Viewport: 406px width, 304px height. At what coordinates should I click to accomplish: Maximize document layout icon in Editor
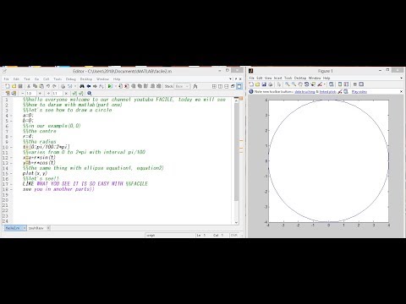[239, 86]
